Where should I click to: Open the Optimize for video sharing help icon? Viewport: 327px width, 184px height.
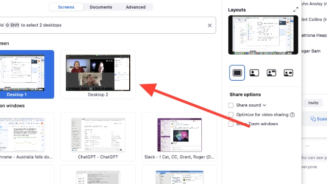tap(292, 114)
